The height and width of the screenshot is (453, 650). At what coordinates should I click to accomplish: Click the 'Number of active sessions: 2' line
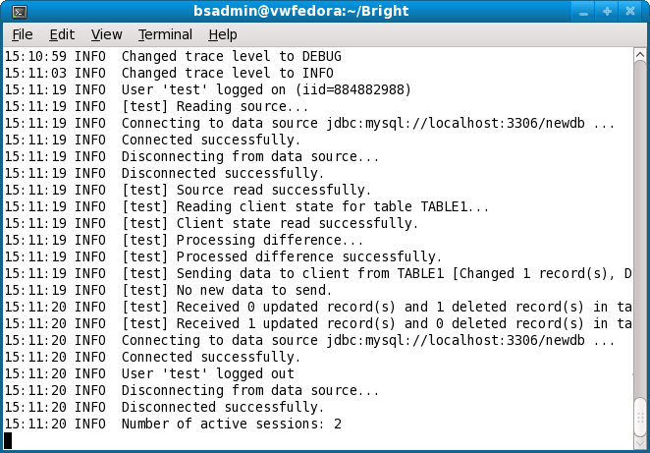[231, 425]
